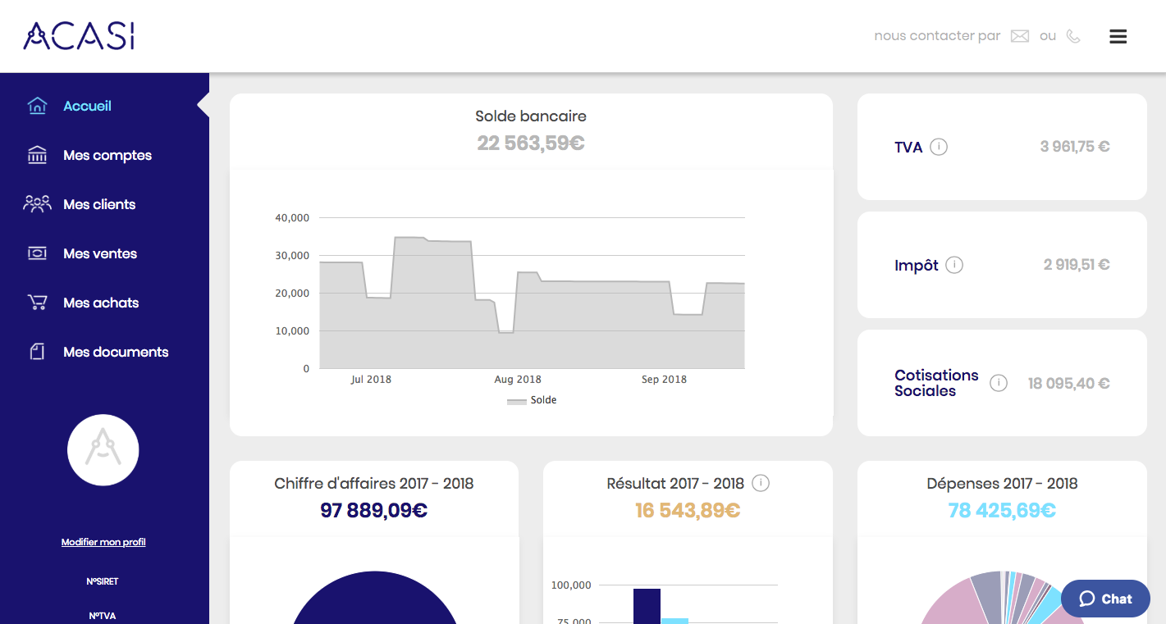Click Dépenses total 78 425,69€
Screen dimensions: 1166x624
[x=1002, y=510]
